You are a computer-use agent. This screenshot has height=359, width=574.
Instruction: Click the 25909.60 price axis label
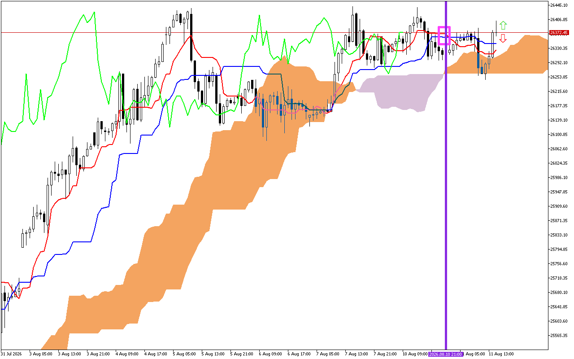pyautogui.click(x=559, y=206)
